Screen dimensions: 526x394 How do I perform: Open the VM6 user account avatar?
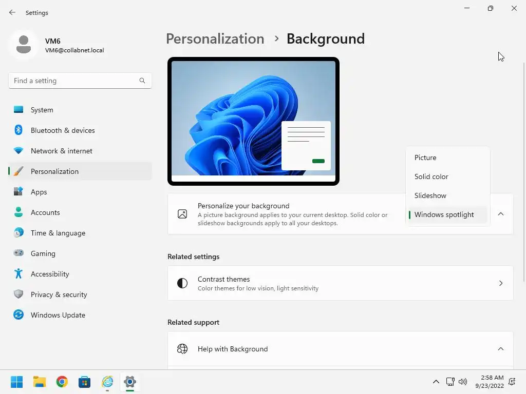point(24,45)
